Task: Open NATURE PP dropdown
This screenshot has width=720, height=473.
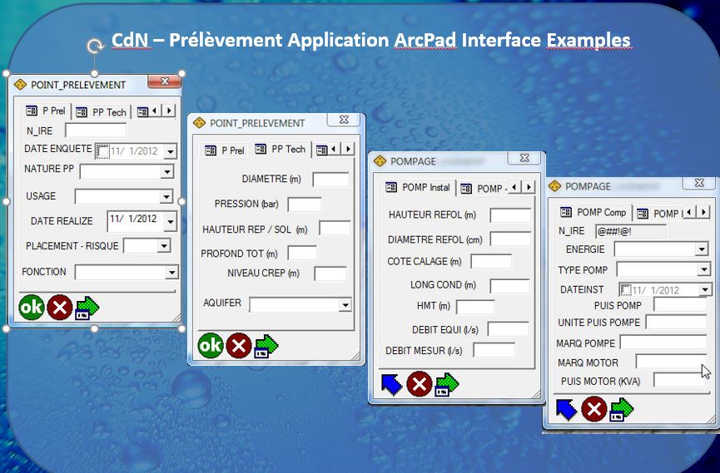Action: pyautogui.click(x=166, y=171)
